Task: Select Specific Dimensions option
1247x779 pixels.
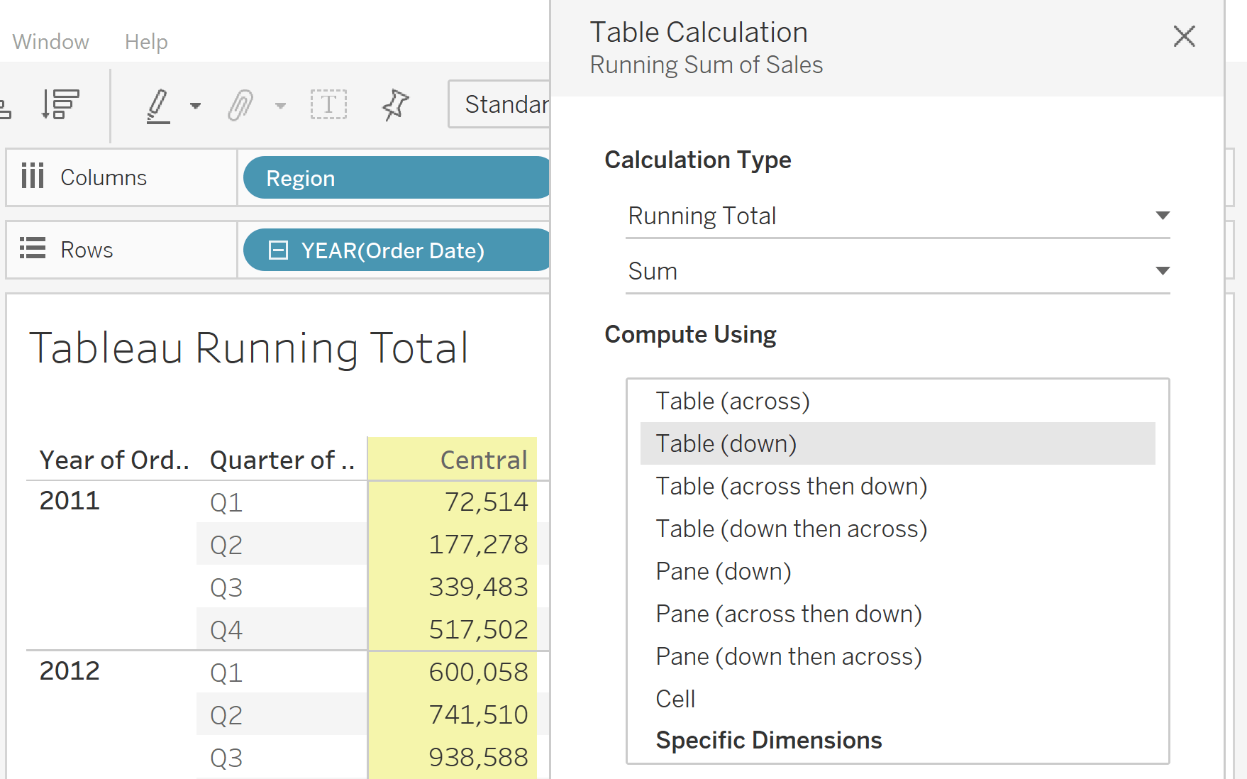Action: pos(768,741)
